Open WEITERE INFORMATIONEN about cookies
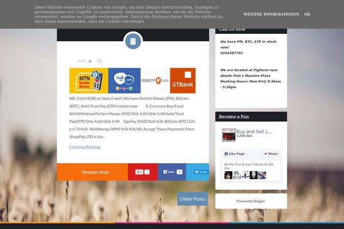344x229 pixels. click(271, 14)
